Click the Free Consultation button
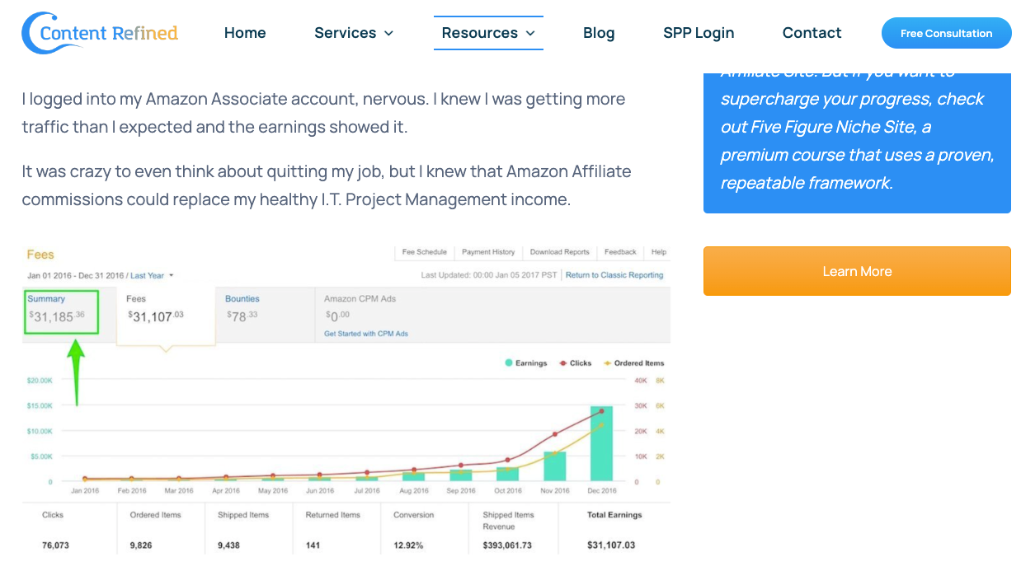The image size is (1021, 585). [947, 33]
